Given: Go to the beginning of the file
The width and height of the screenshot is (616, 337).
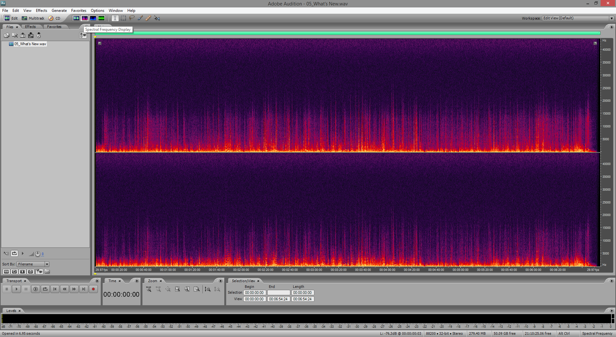Looking at the screenshot, I should 55,289.
